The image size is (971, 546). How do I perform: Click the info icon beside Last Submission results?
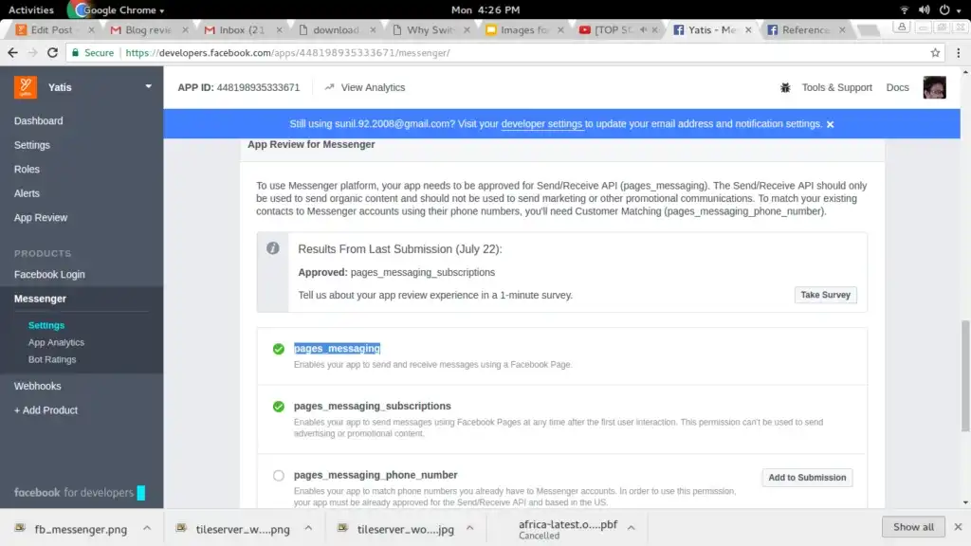coord(273,248)
